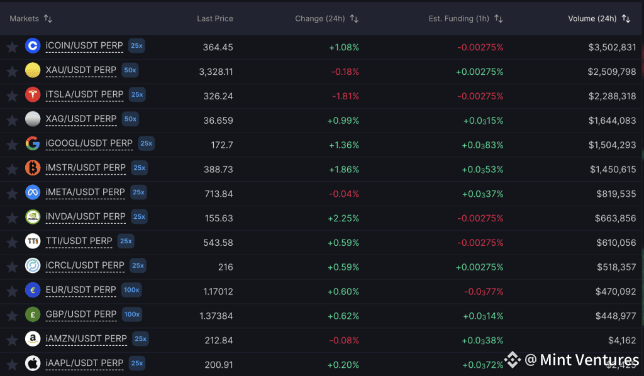This screenshot has height=376, width=644.
Task: Click the Google logo icon
Action: point(33,143)
